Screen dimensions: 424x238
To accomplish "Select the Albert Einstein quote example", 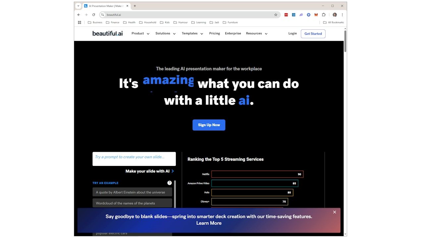I will 132,192.
